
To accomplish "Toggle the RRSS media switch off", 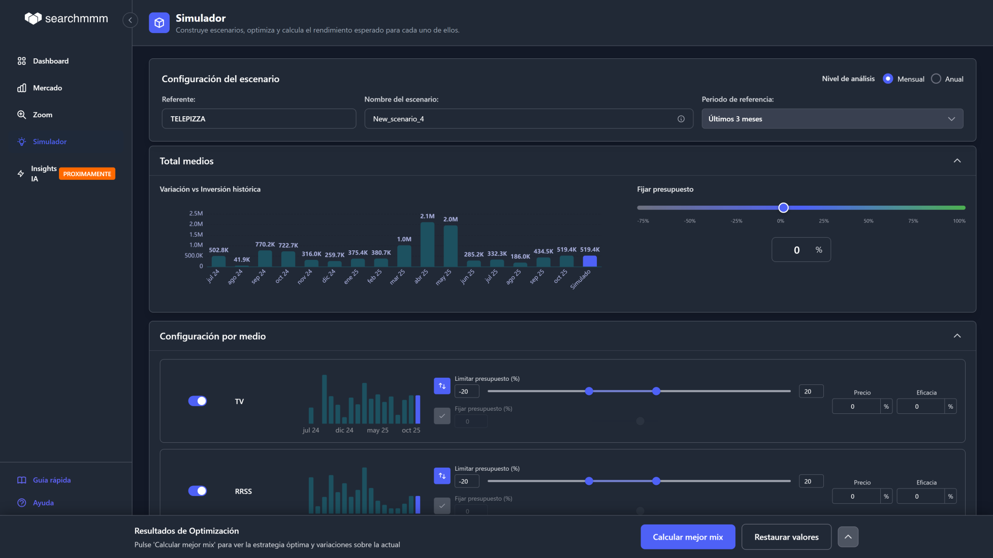I will pyautogui.click(x=198, y=491).
